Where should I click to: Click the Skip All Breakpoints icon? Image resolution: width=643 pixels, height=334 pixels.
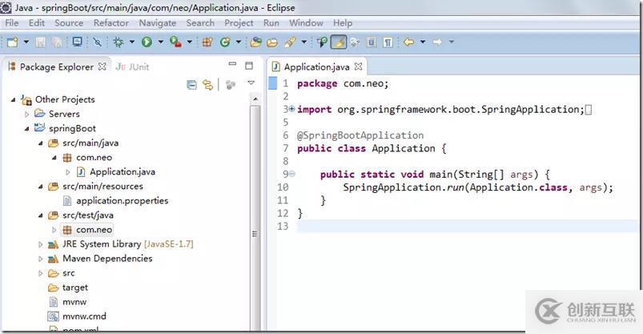coord(97,42)
